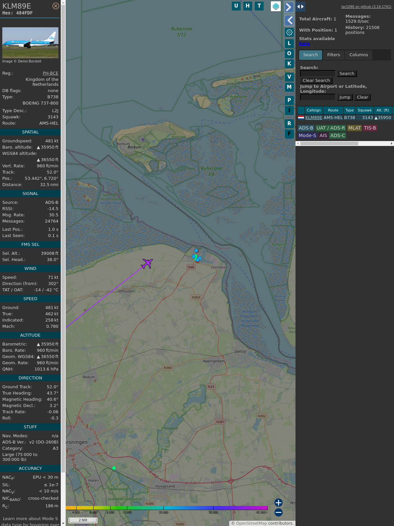
Task: Open the stats 'here' link
Action: [304, 44]
